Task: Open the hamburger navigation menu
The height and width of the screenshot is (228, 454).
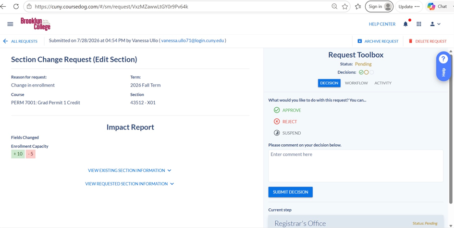Action: tap(10, 24)
